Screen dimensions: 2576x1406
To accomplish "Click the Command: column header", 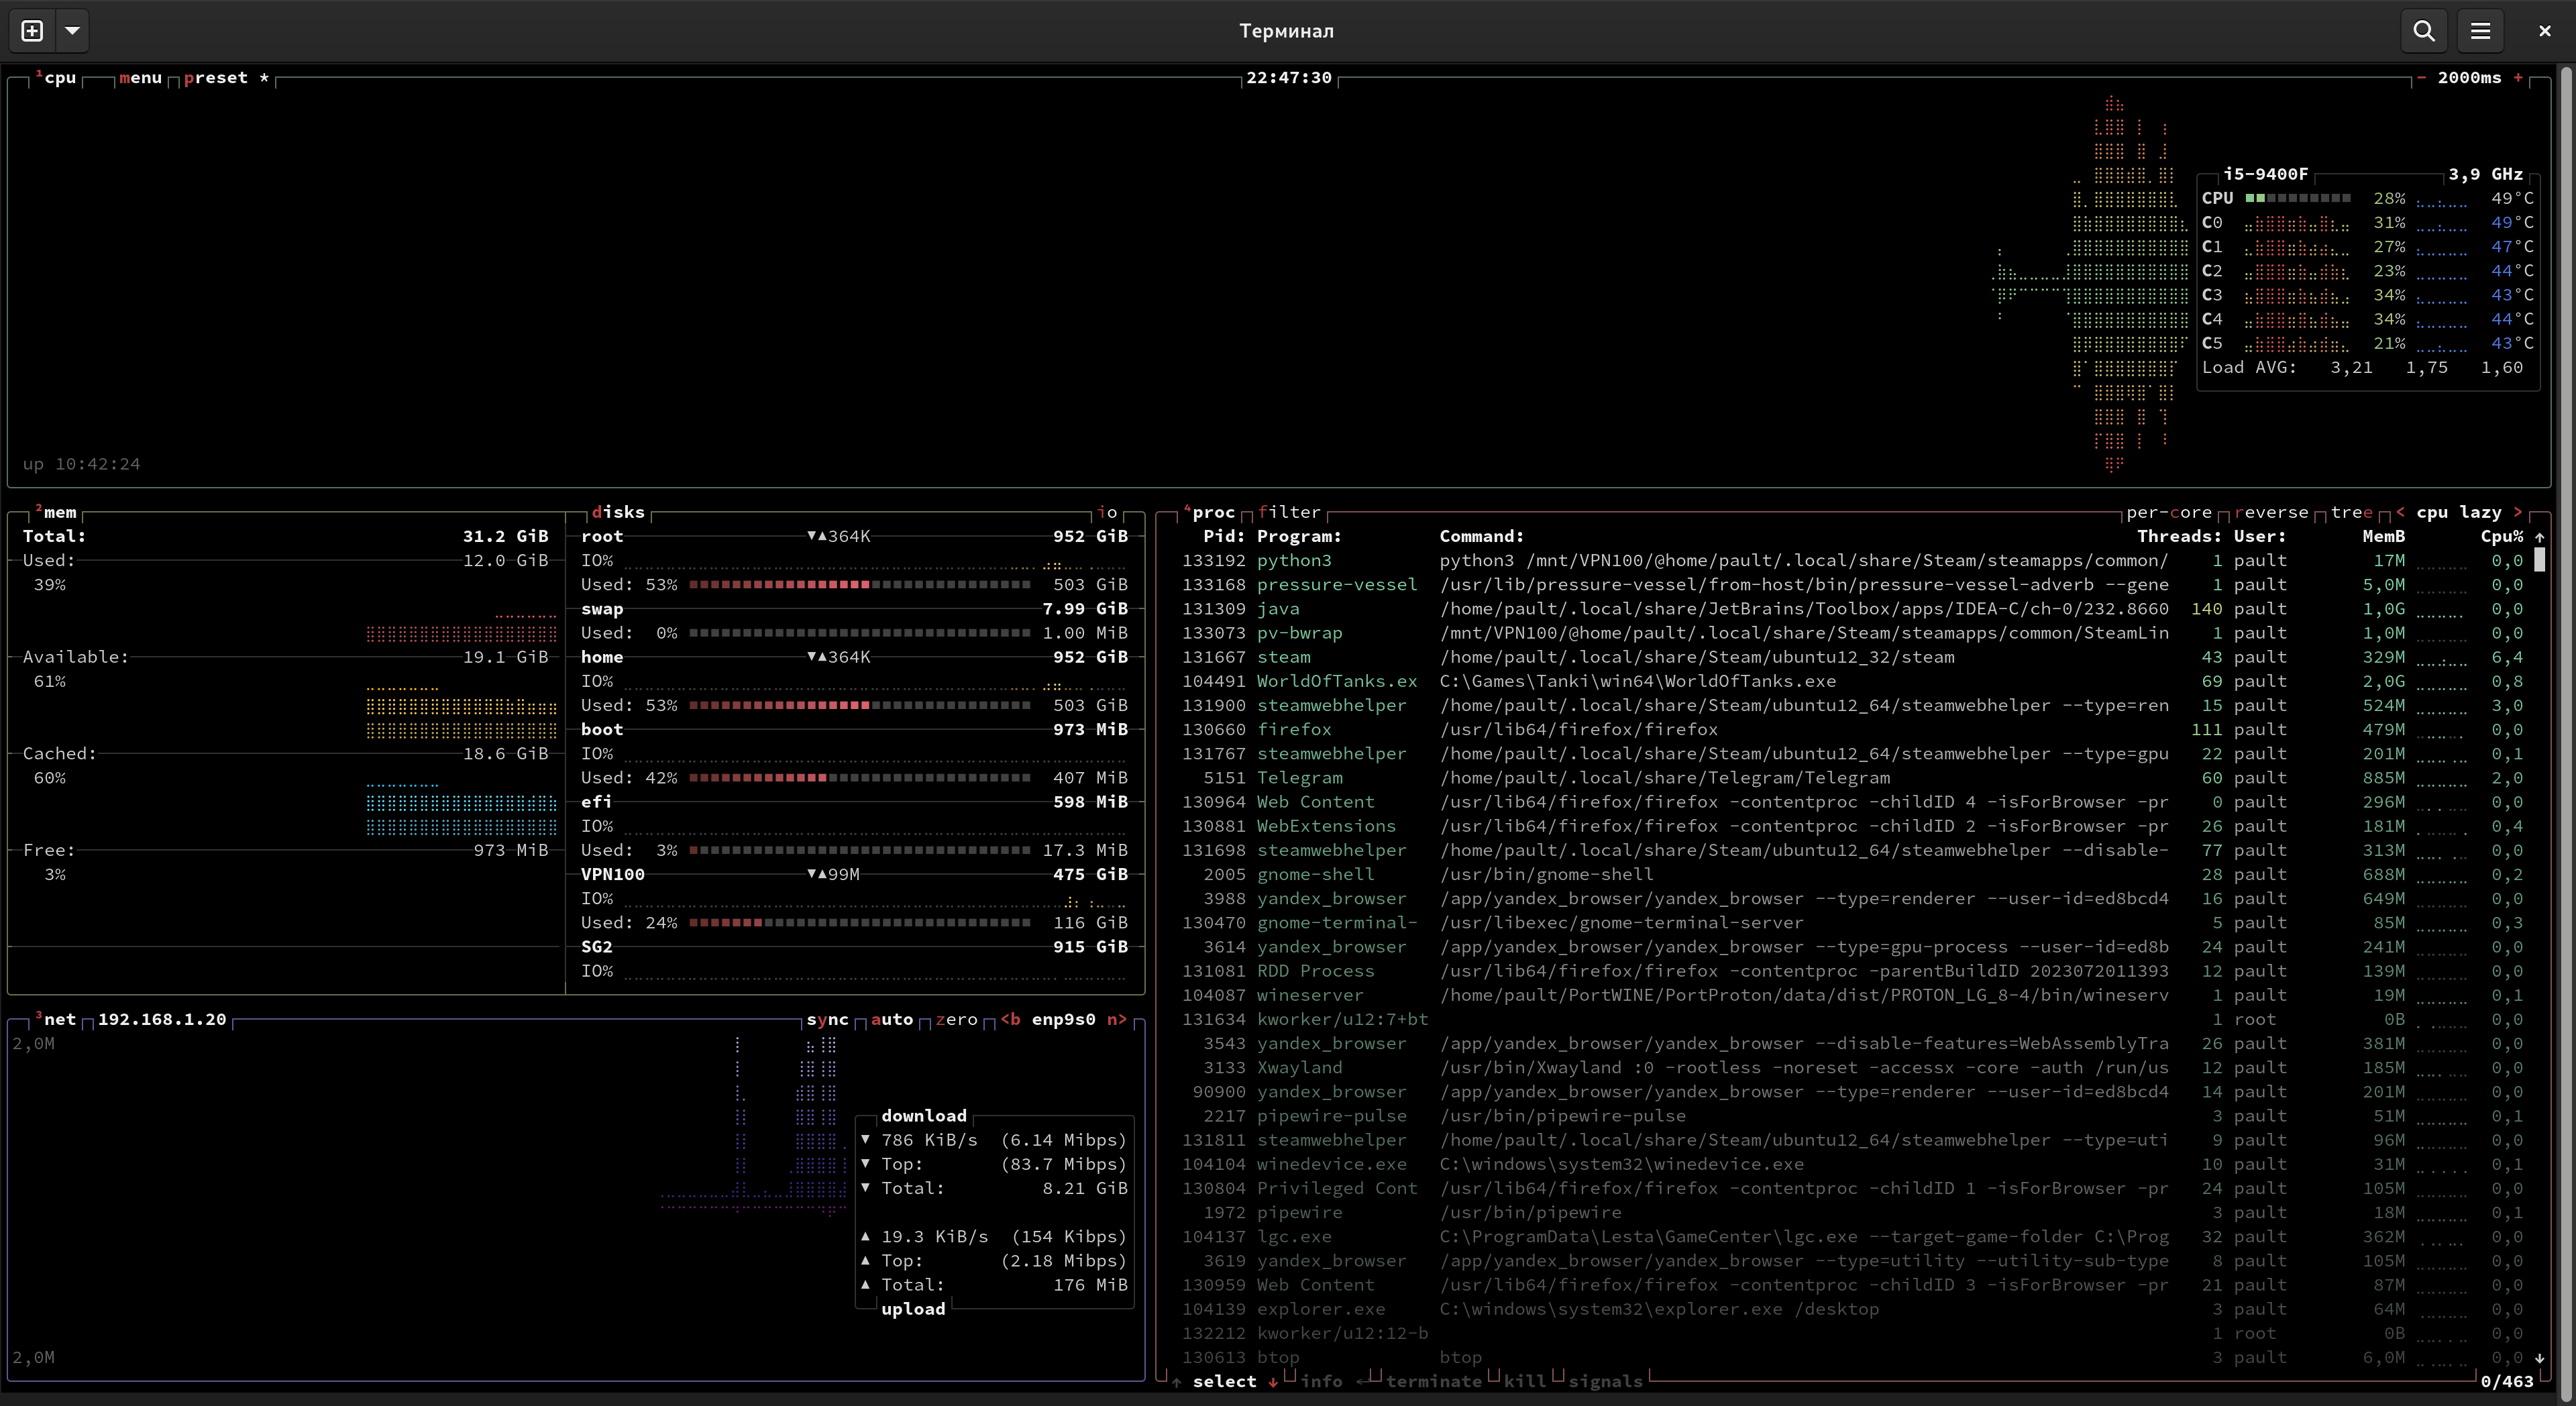I will (1482, 537).
